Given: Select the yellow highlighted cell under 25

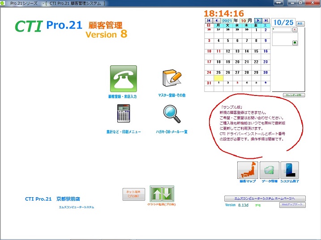Looking at the screenshot, I should [x=218, y=78].
